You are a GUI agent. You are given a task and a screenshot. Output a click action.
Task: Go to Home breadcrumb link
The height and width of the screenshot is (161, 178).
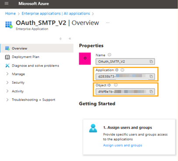click(10, 14)
